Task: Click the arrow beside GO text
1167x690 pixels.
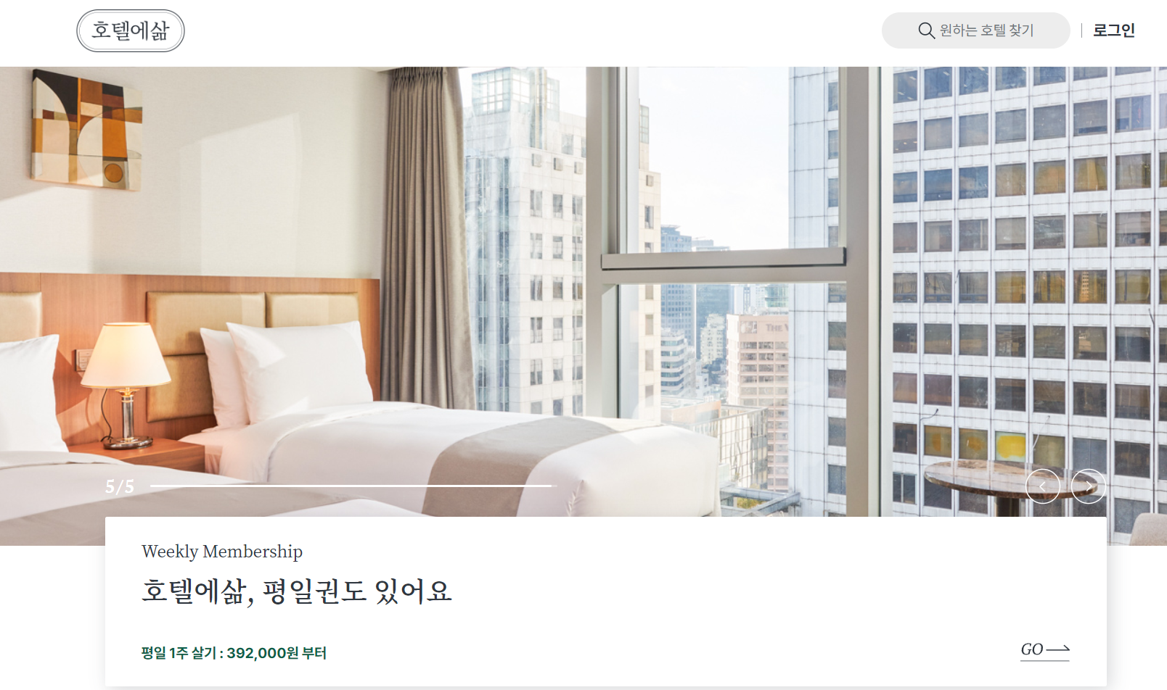Action: point(1058,649)
